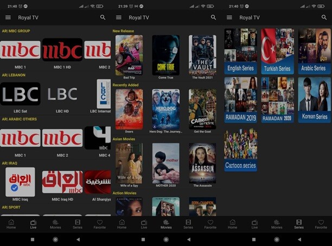Screen dimensions: 332x246
Task: Open Get the Goat movie
Action: [202, 109]
